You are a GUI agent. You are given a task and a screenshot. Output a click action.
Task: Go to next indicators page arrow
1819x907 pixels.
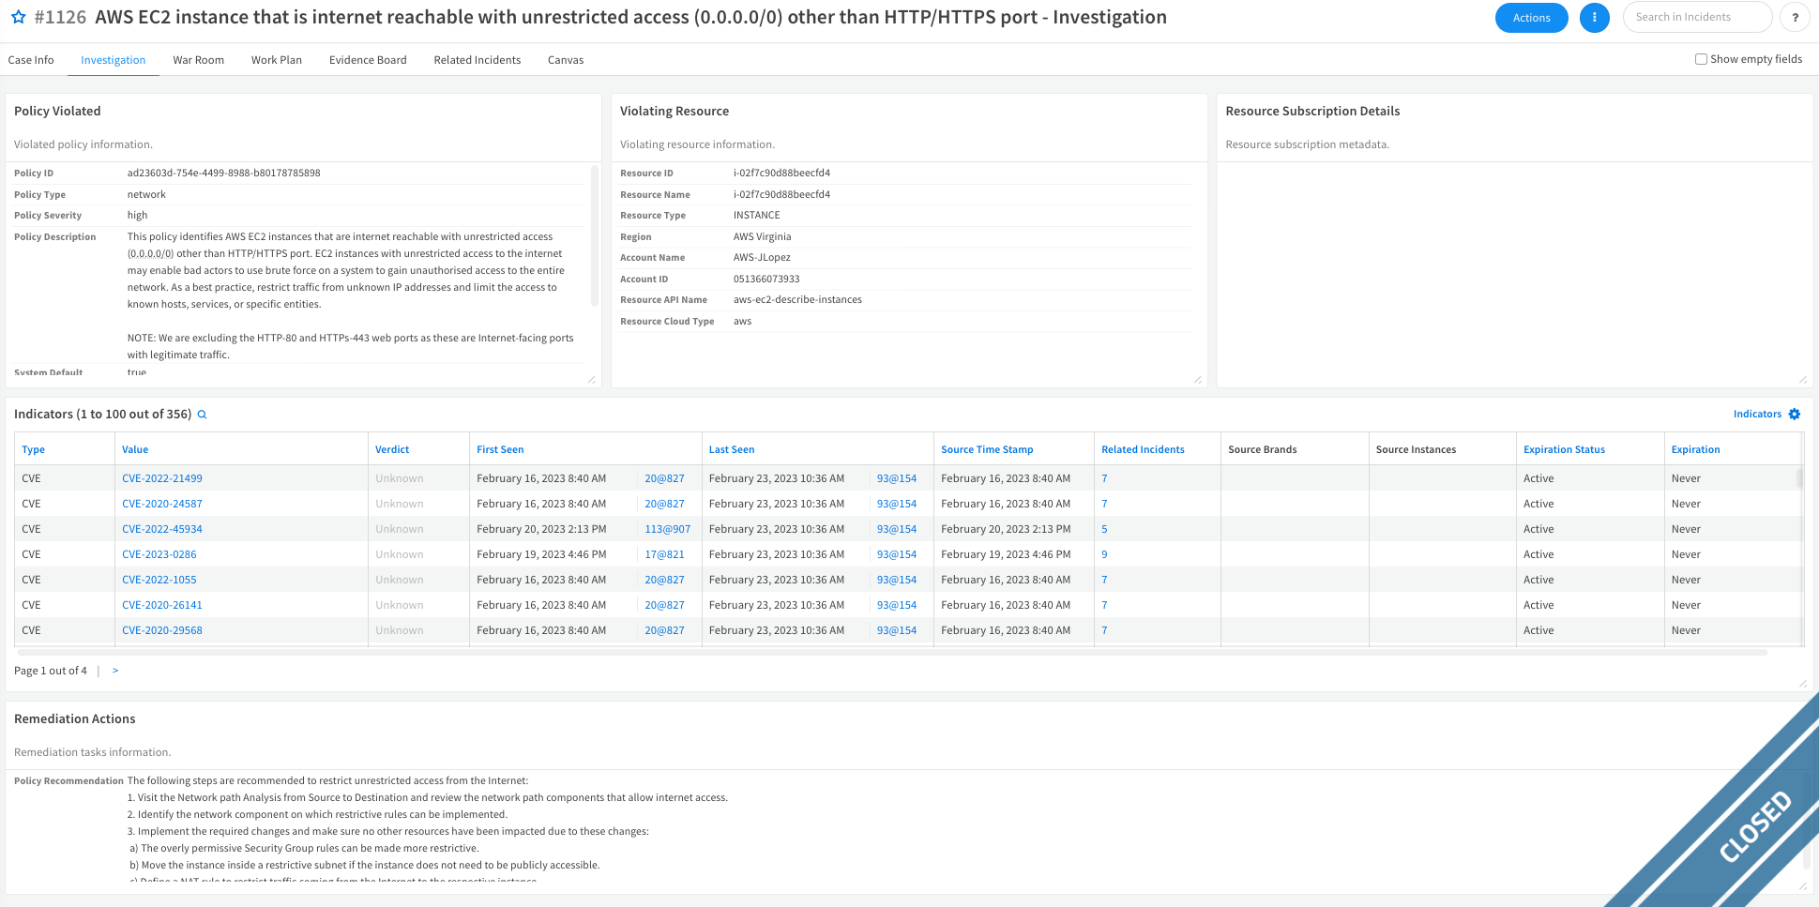[115, 671]
